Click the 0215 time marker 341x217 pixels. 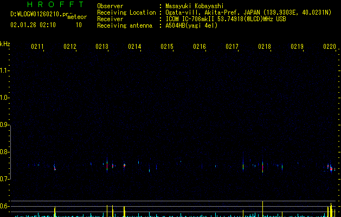coord(167,47)
